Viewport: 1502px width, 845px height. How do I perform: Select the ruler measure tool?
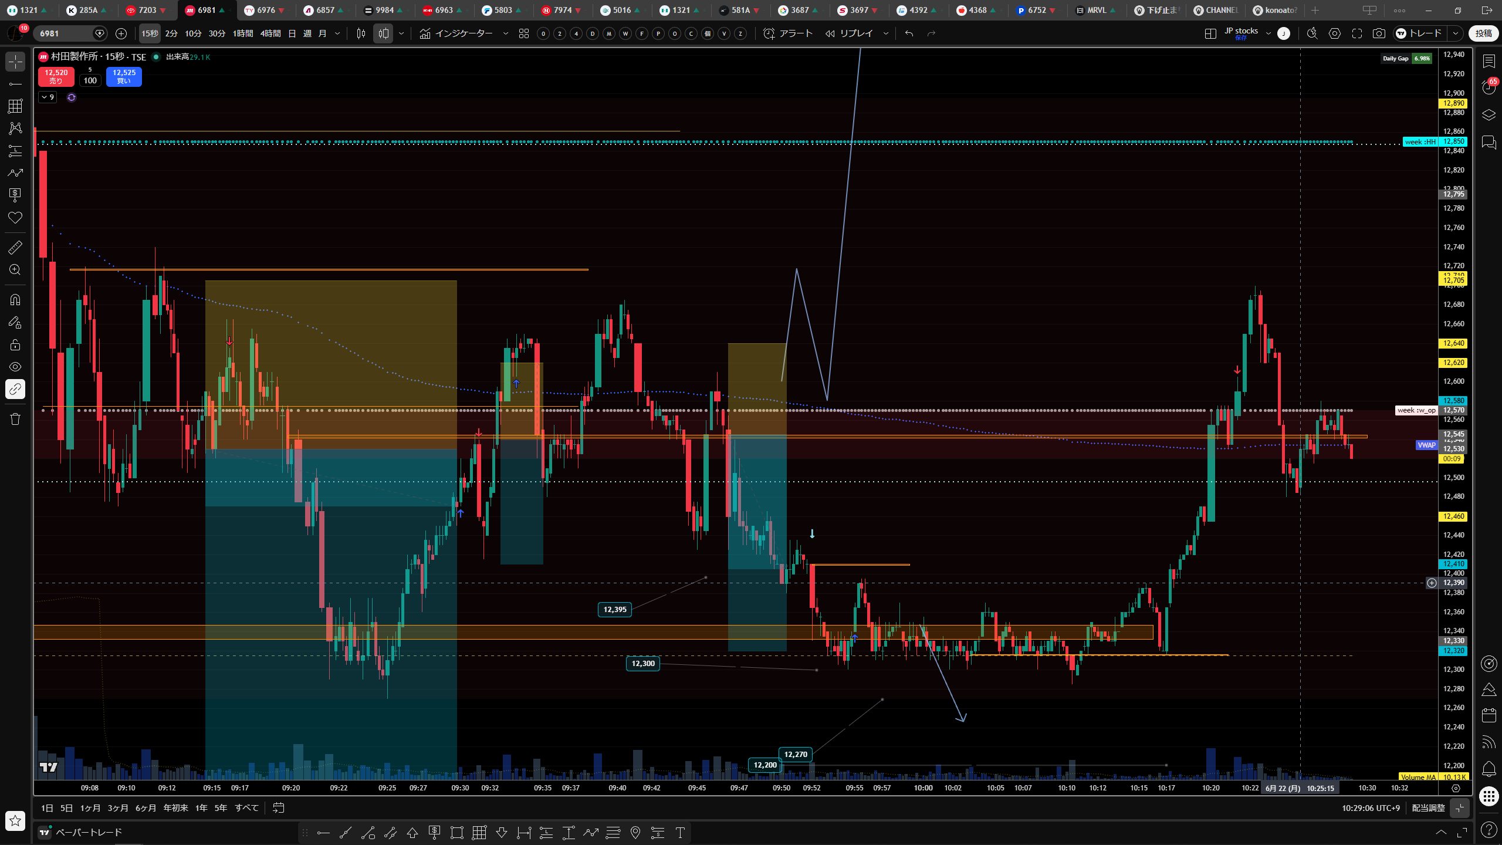pyautogui.click(x=15, y=248)
